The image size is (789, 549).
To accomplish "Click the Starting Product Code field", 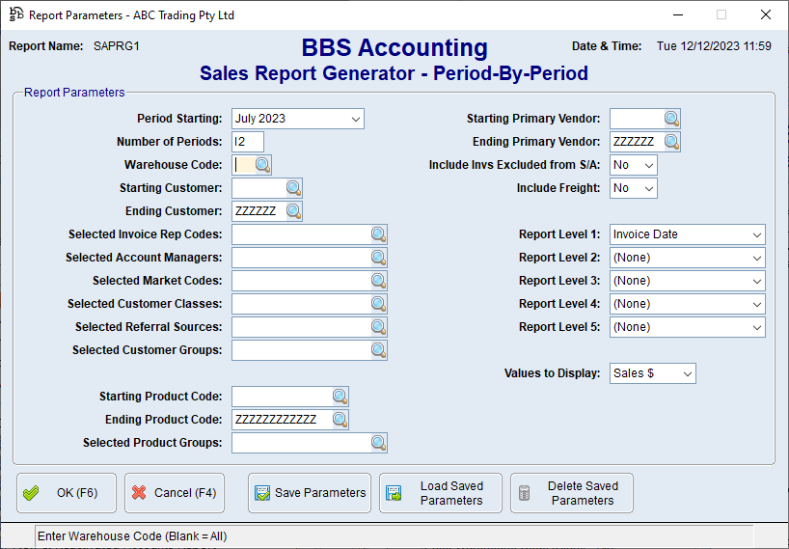I will coord(283,397).
